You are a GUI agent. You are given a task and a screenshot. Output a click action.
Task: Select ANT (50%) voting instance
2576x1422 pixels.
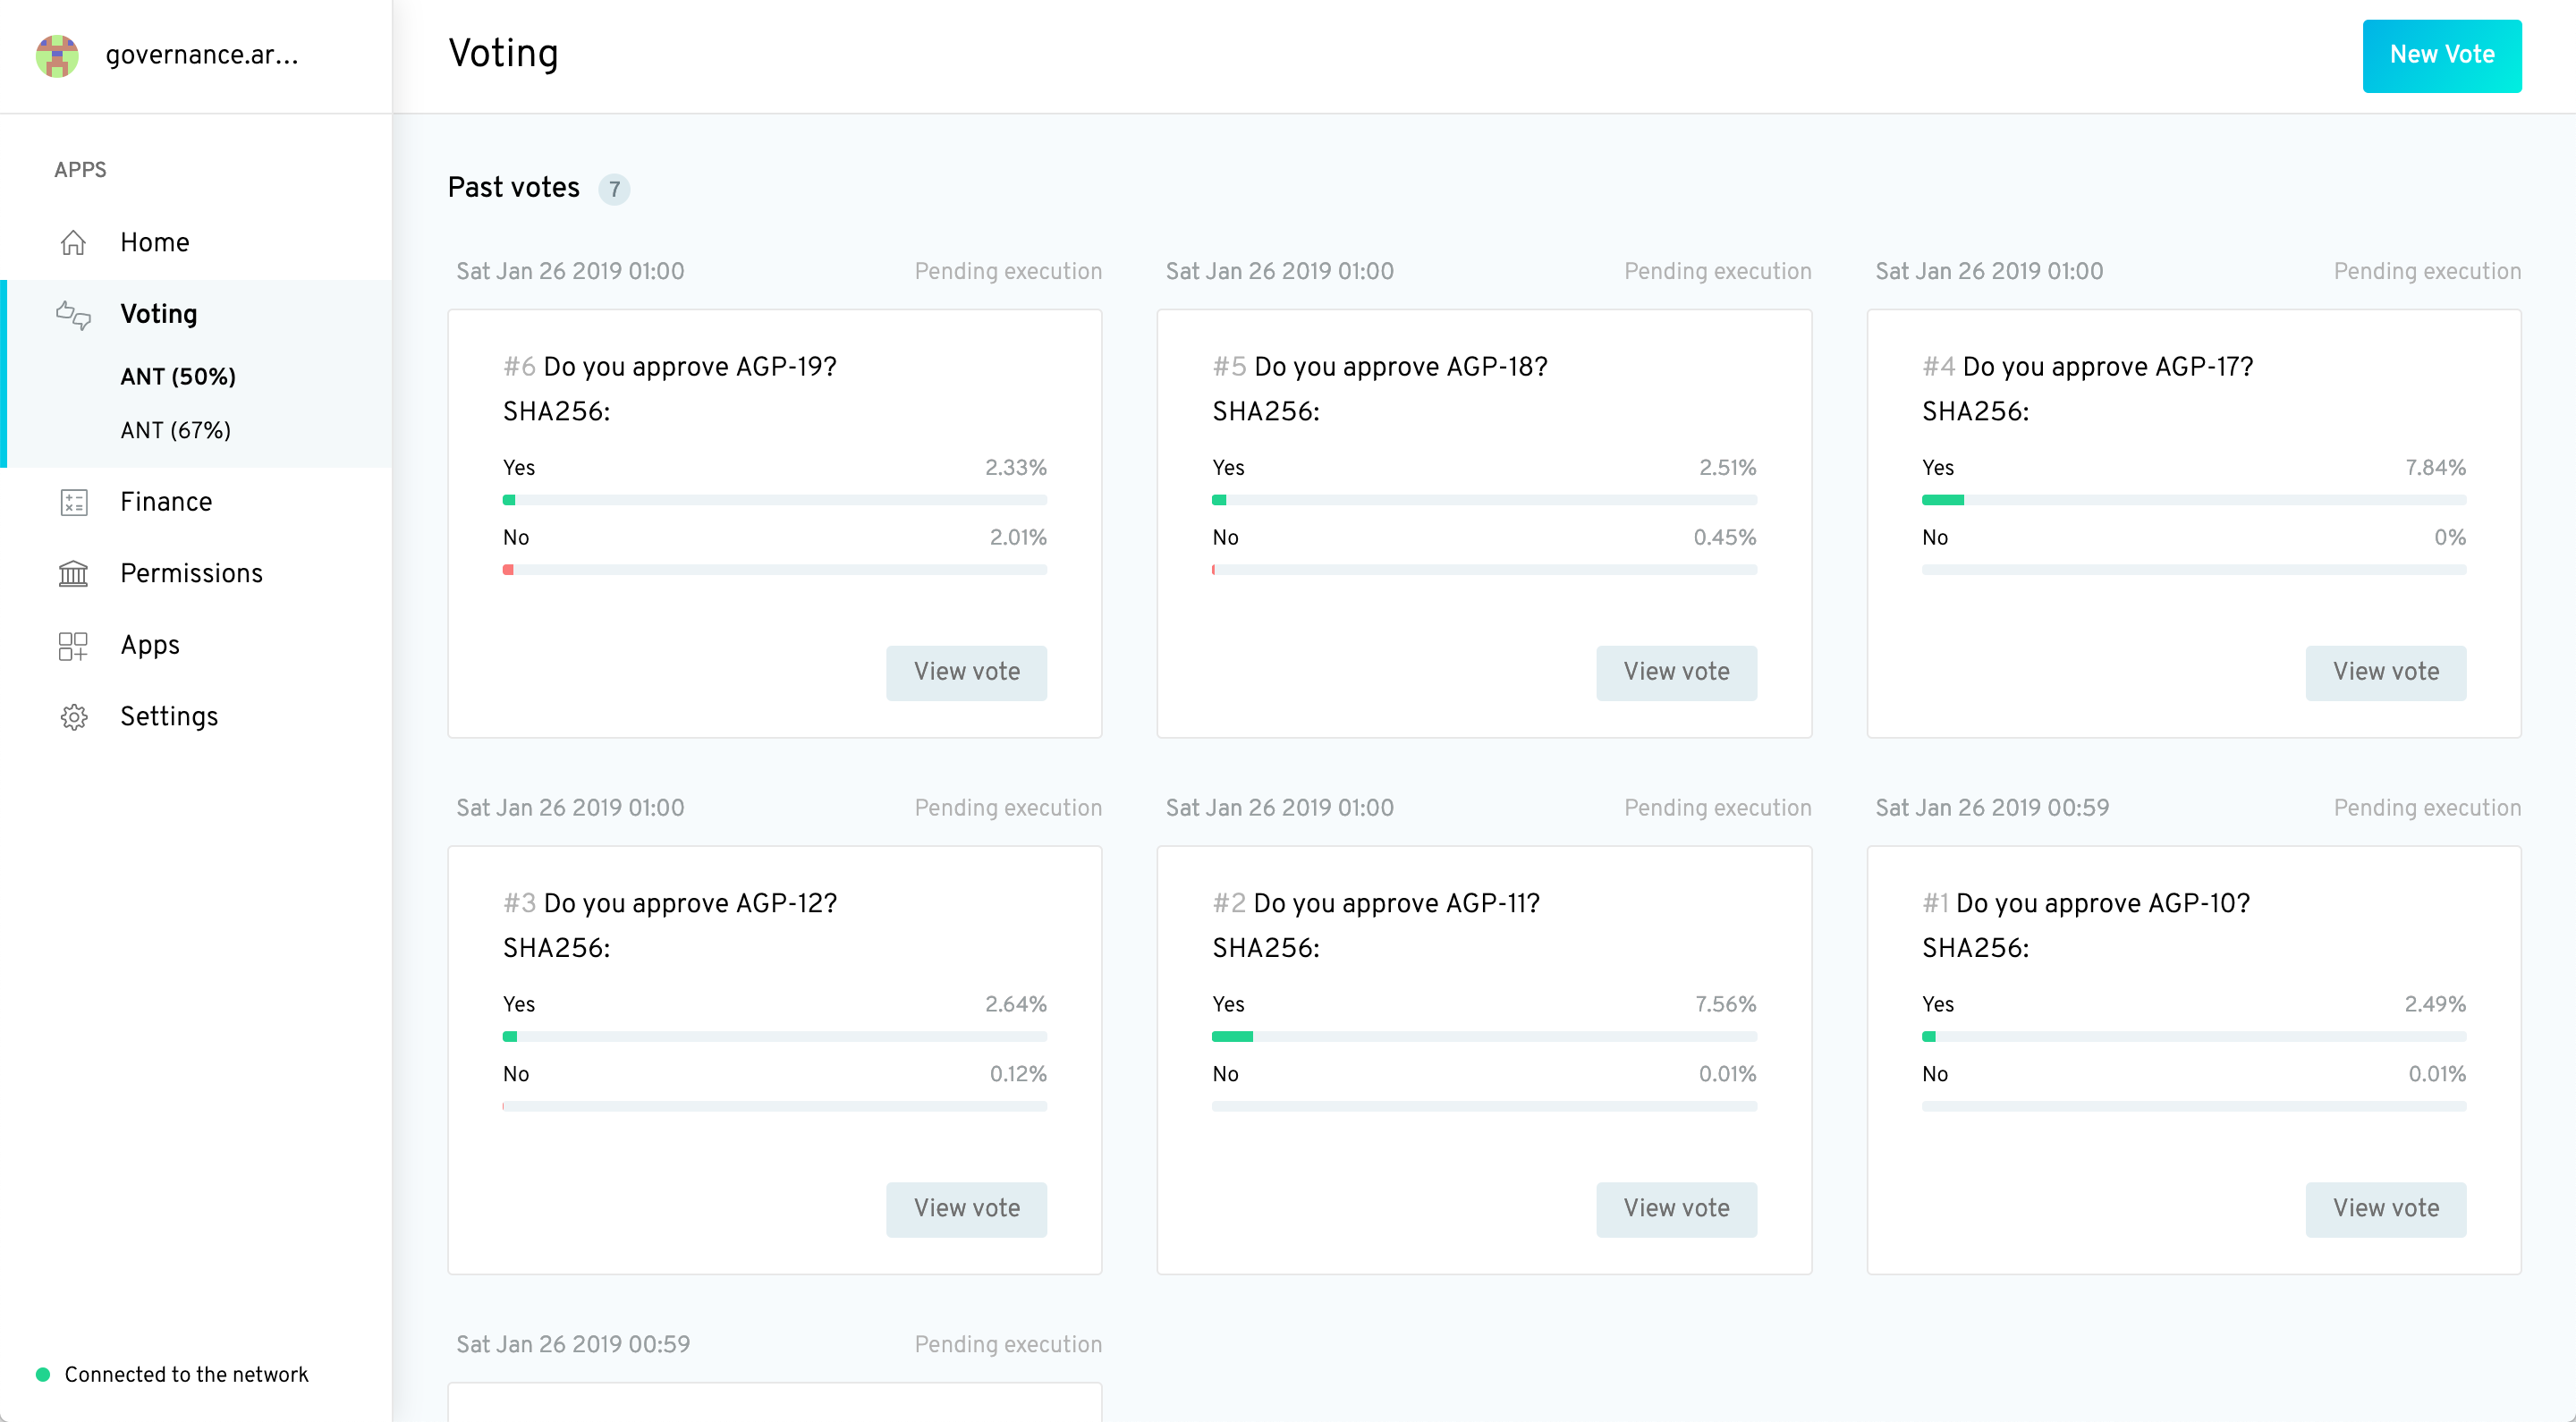click(x=178, y=377)
